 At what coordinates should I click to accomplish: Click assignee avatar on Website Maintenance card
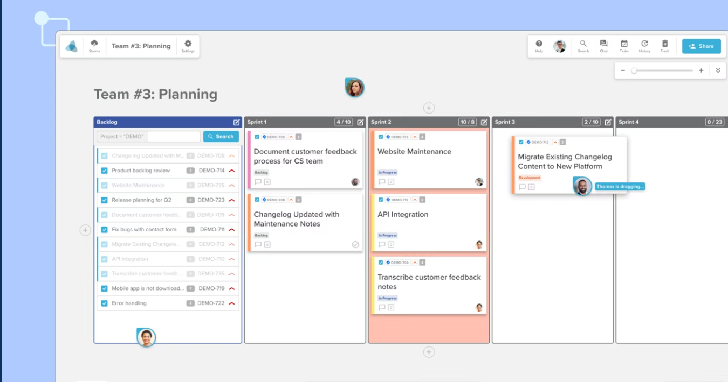479,182
